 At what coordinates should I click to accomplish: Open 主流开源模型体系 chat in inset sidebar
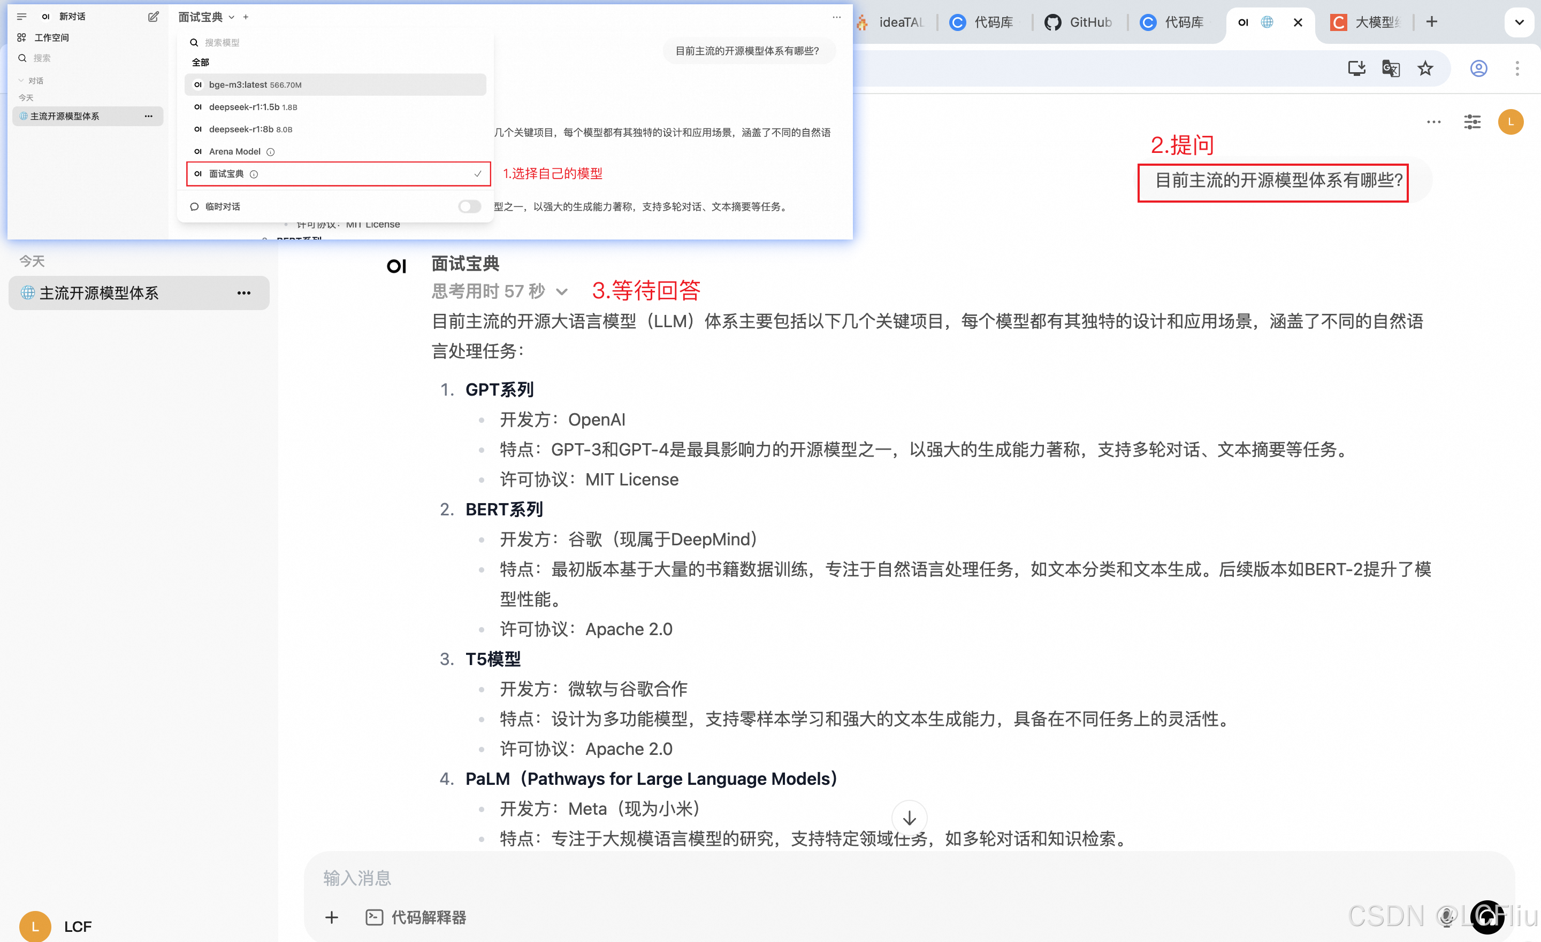(88, 116)
